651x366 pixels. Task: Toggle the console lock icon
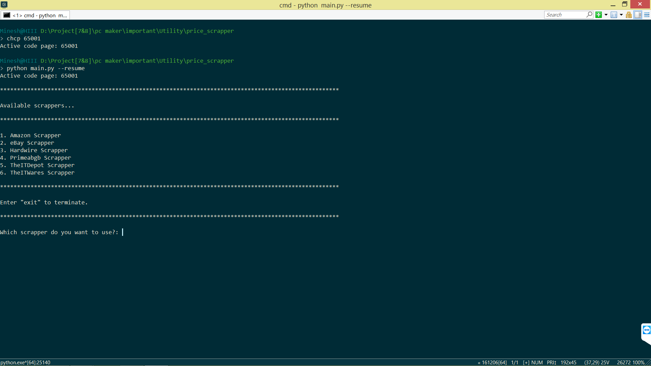[629, 15]
